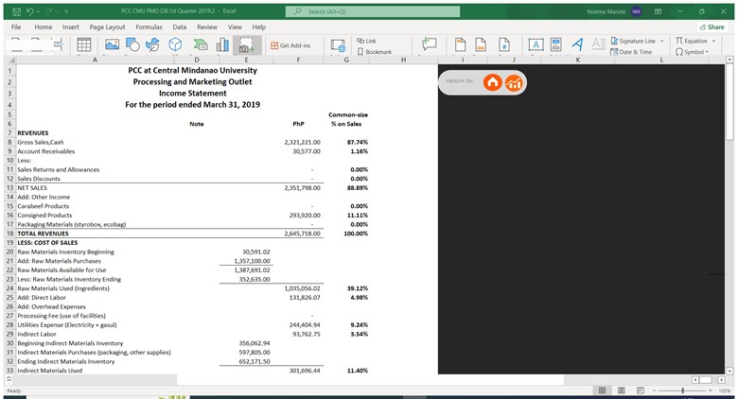Screen dimensions: 738x399
Task: Select the TOTAL REVENUES cell
Action: coord(43,234)
